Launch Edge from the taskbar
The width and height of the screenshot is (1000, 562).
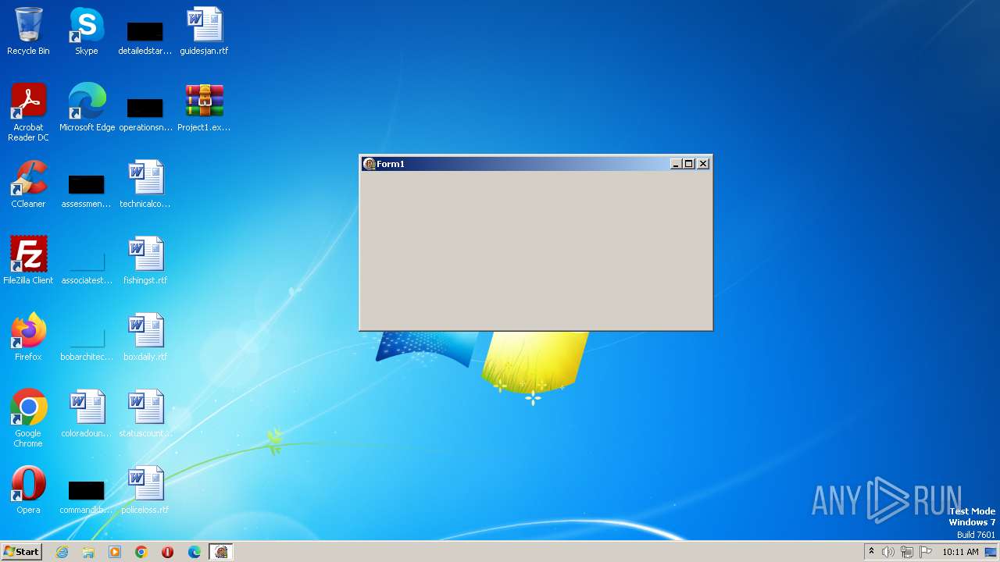(x=195, y=552)
